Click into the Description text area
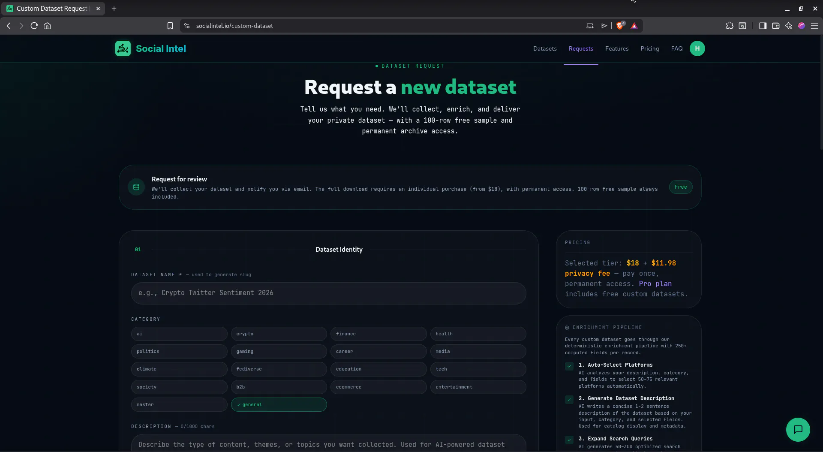This screenshot has height=452, width=823. click(328, 443)
